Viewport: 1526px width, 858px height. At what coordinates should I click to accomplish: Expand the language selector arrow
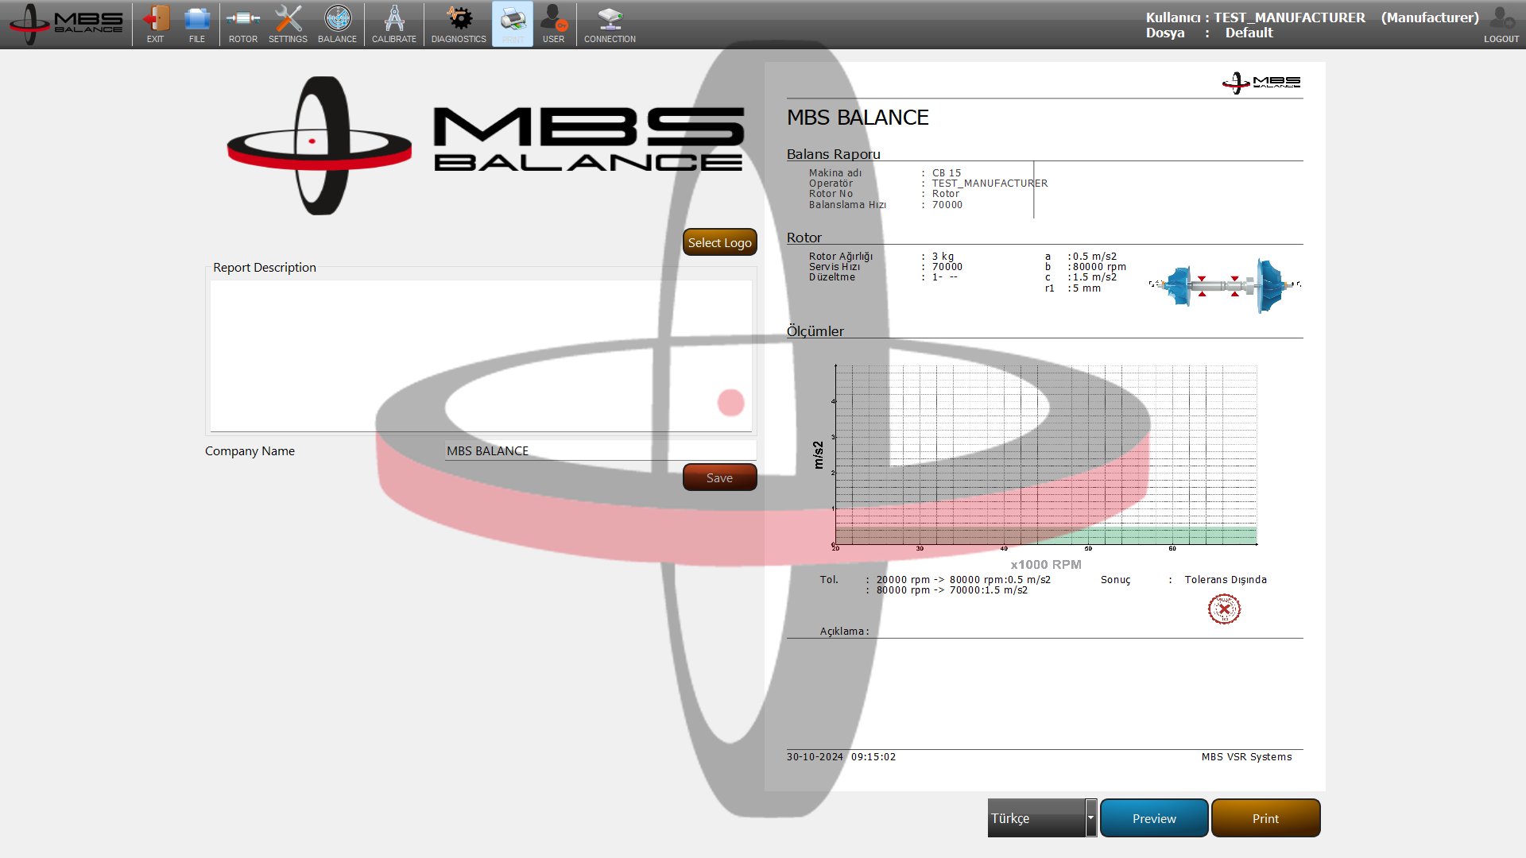(x=1090, y=817)
